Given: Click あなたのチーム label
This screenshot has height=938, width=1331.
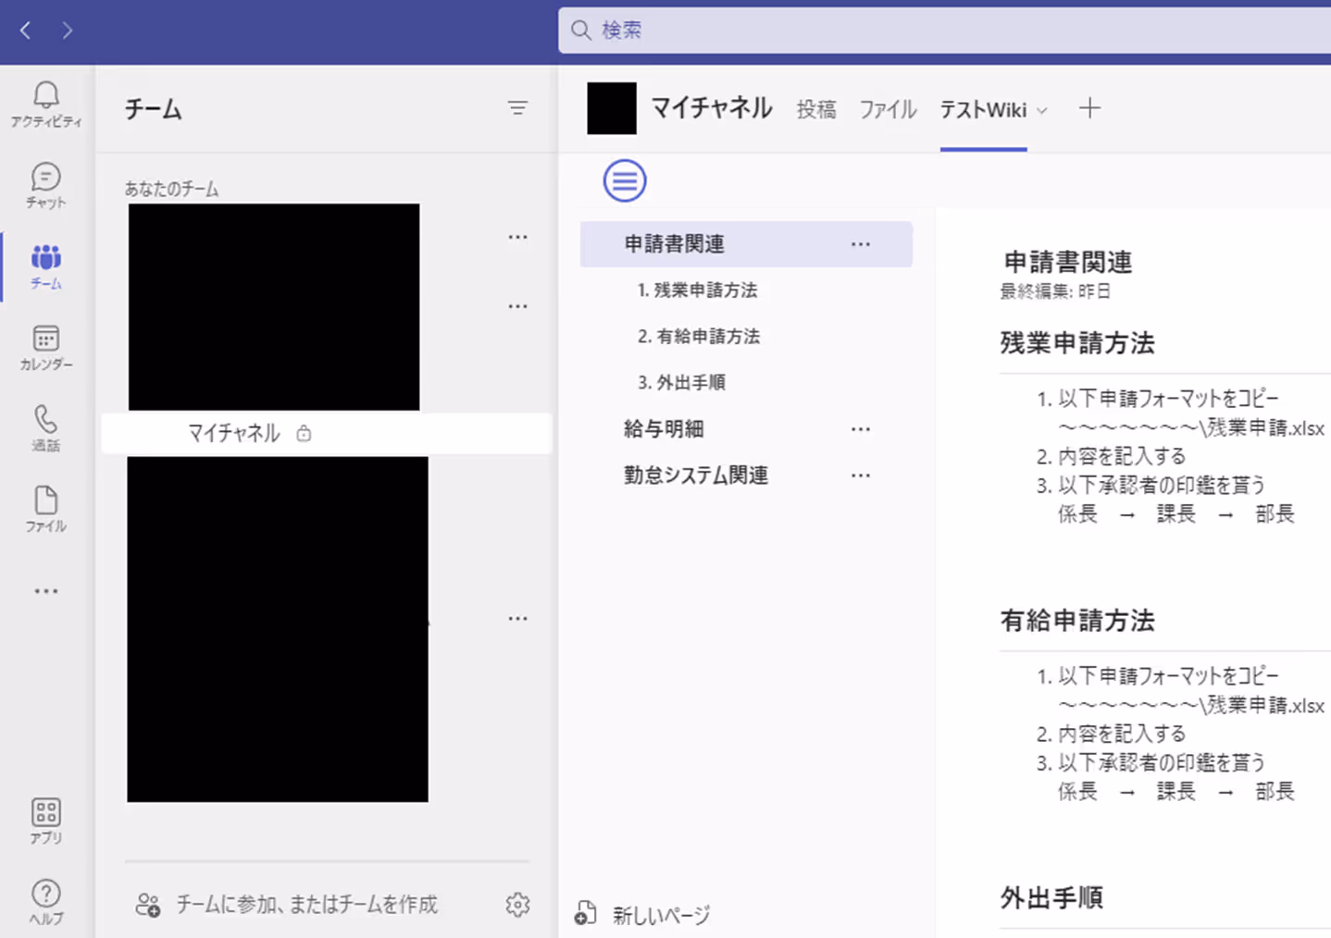Looking at the screenshot, I should pos(172,189).
